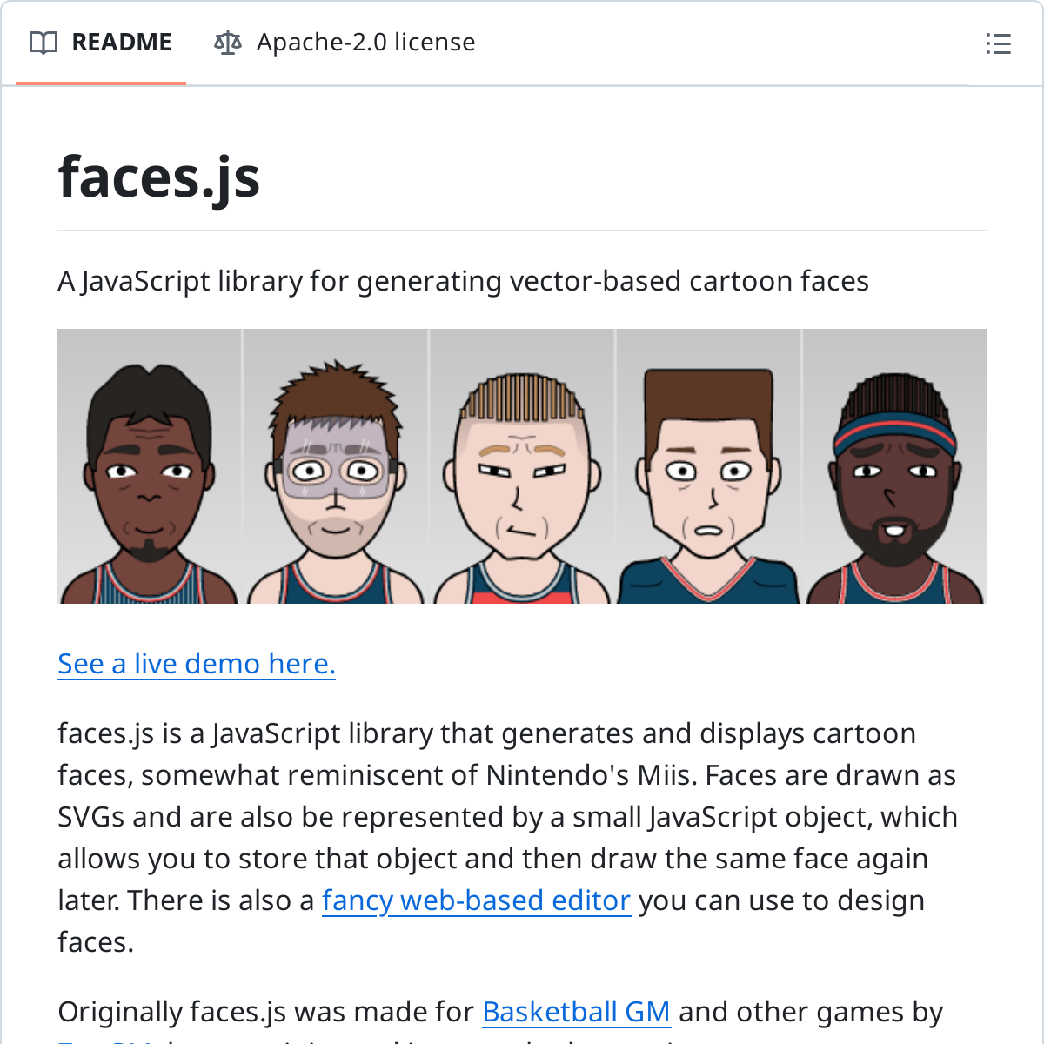Click the purple goggles on the second face
The image size is (1044, 1044).
(335, 470)
